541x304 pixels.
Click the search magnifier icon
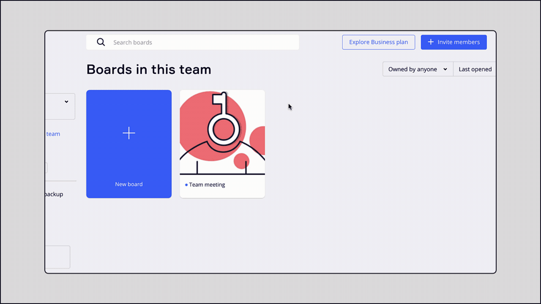coord(101,42)
